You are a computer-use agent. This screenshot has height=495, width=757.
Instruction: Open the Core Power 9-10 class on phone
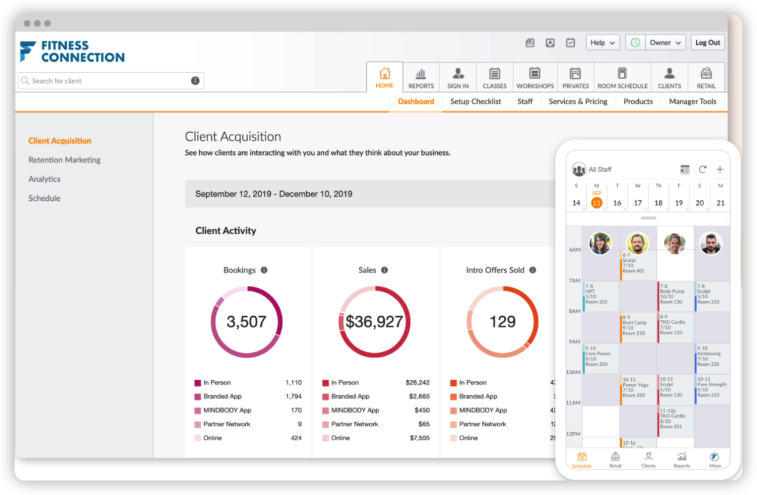point(600,358)
